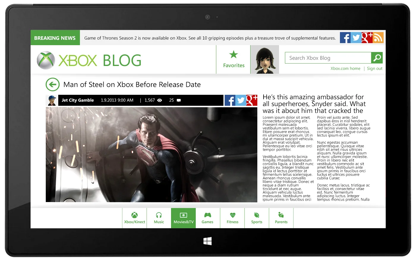The width and height of the screenshot is (416, 260).
Task: Go to Xbox.com home link
Action: (345, 68)
